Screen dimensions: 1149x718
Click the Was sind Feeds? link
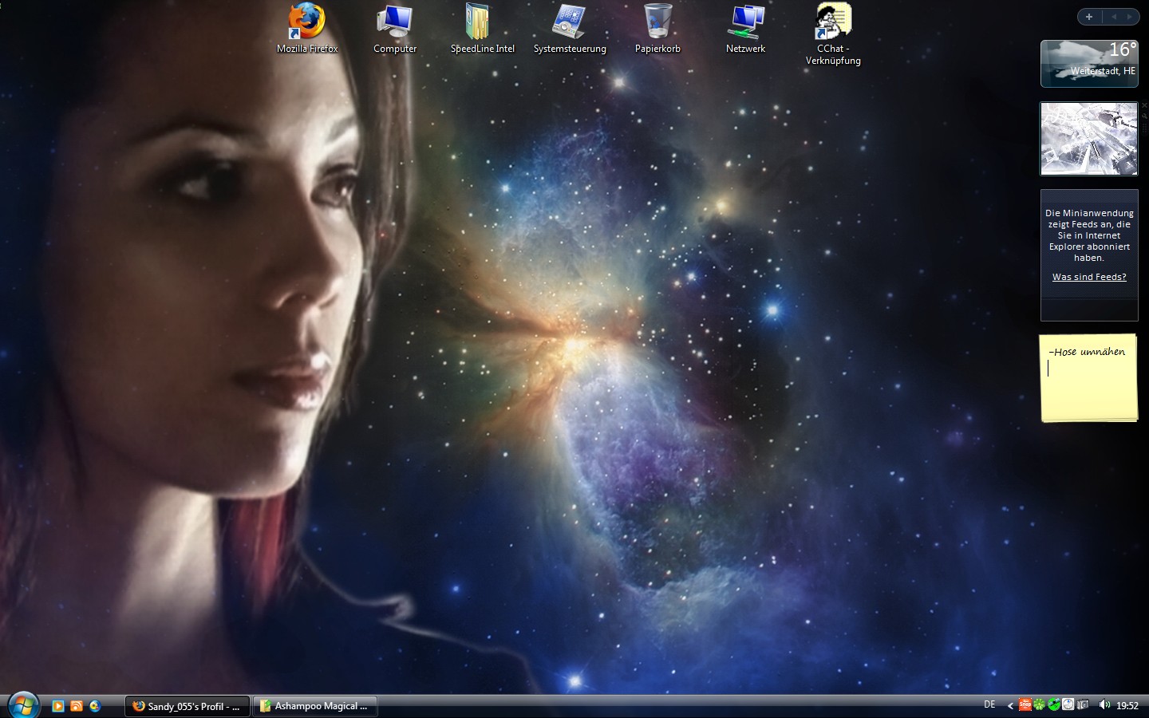click(1089, 277)
